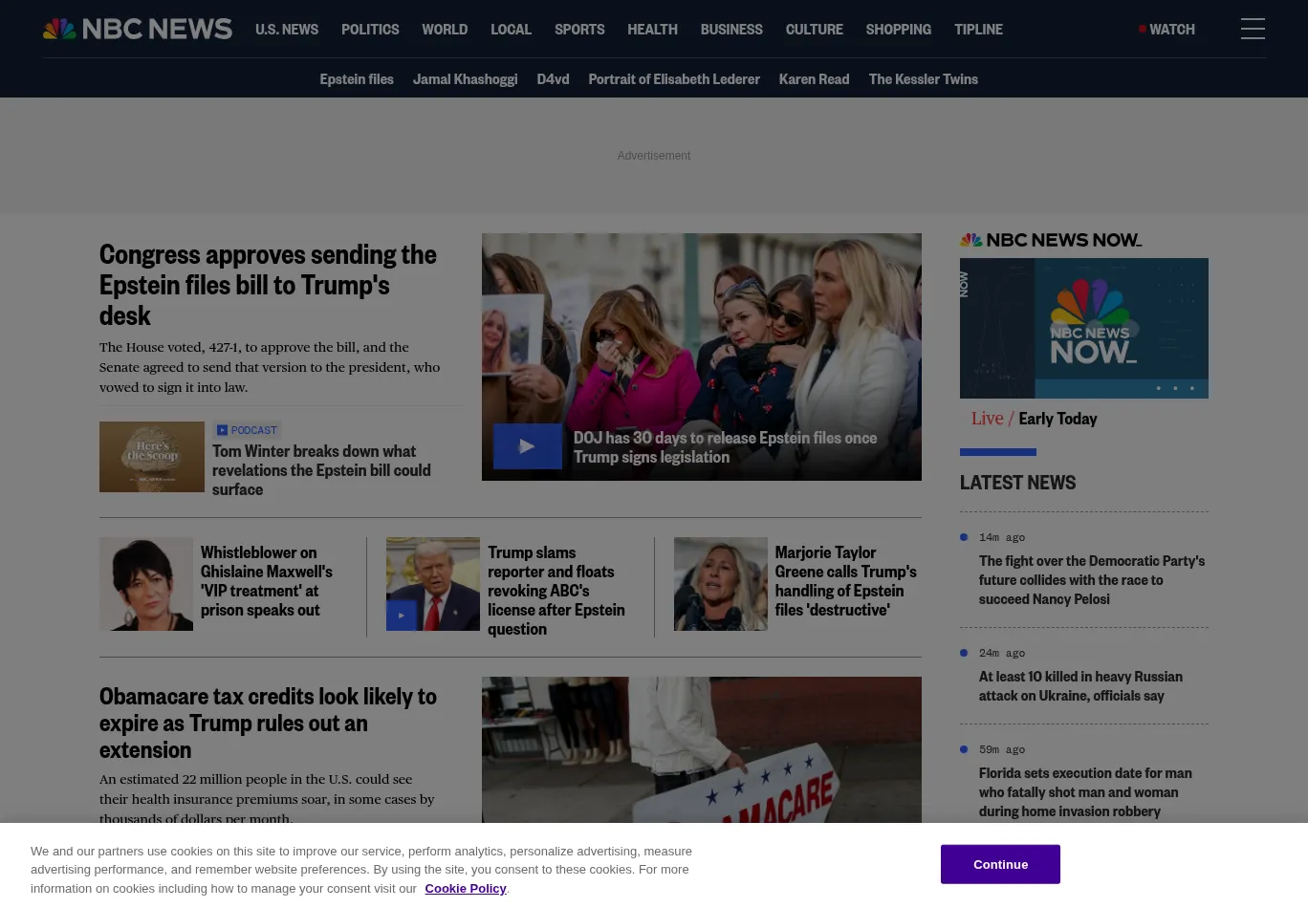Click the play icon on Trump thumbnail
1308x908 pixels.
tap(402, 616)
